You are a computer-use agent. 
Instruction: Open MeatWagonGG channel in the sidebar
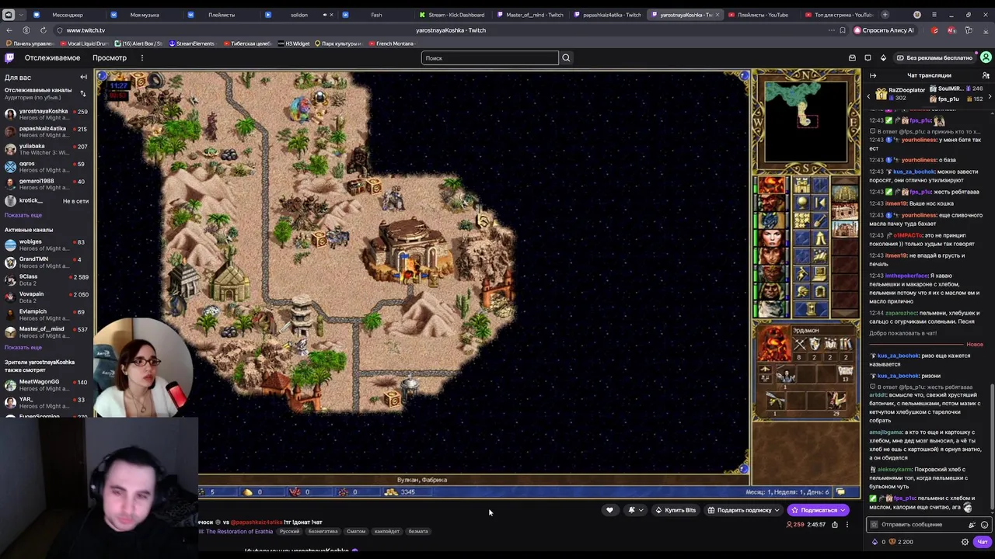pyautogui.click(x=47, y=385)
